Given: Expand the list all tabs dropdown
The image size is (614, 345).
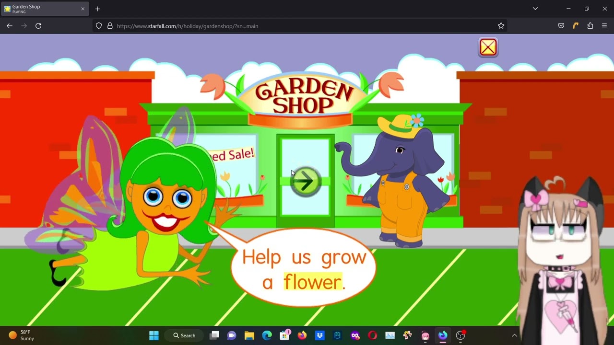Looking at the screenshot, I should coord(535,9).
